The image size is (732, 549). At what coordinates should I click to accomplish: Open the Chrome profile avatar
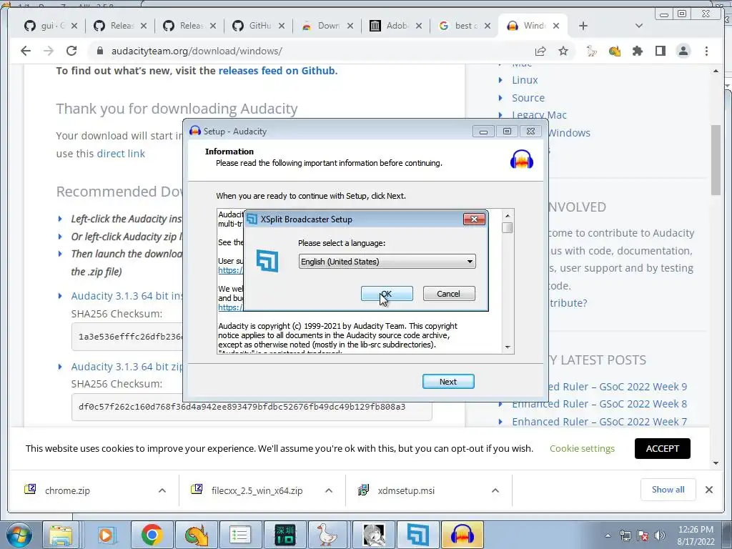[683, 51]
